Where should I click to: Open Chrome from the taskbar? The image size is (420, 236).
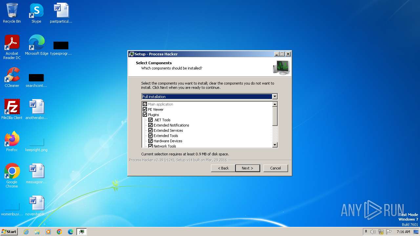59,232
